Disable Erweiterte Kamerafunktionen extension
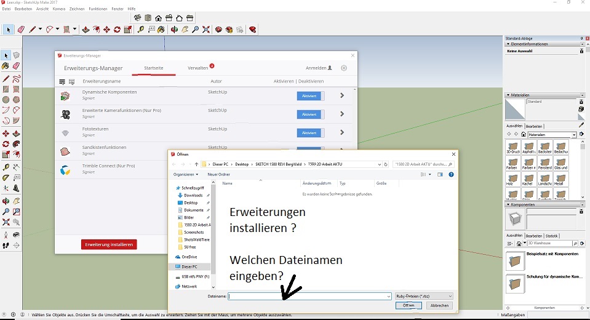590x320 pixels. point(310,114)
